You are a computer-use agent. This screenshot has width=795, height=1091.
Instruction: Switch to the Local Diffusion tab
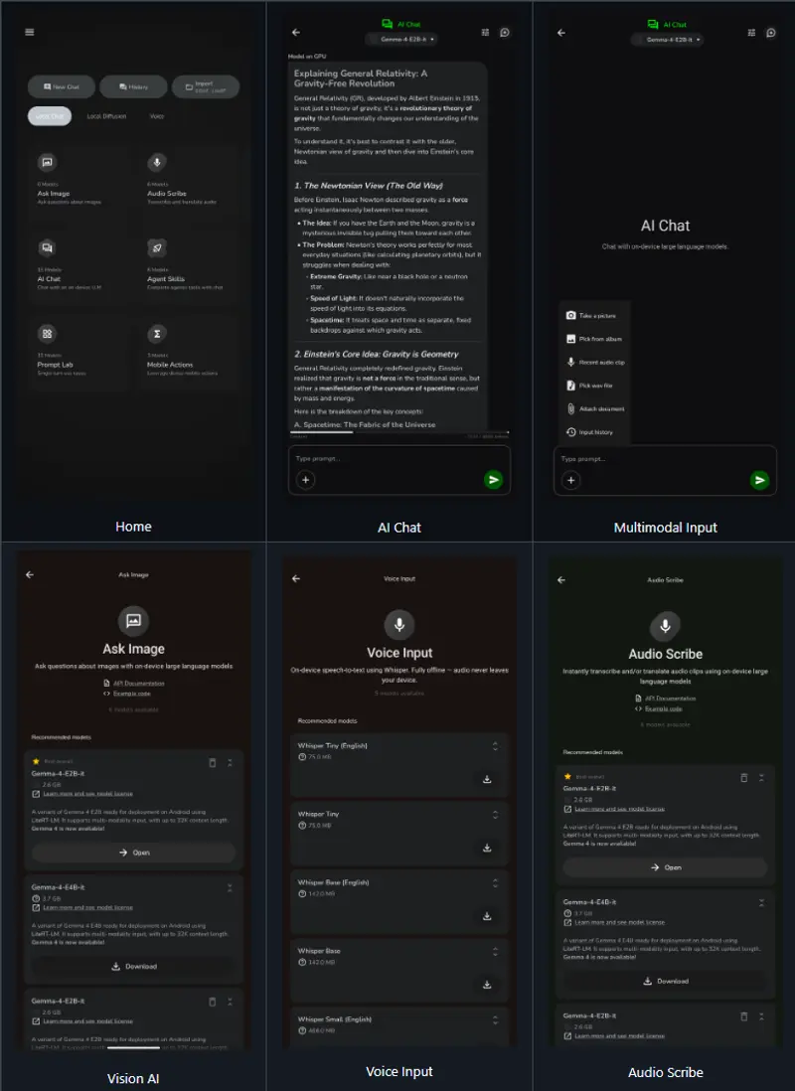tap(106, 116)
